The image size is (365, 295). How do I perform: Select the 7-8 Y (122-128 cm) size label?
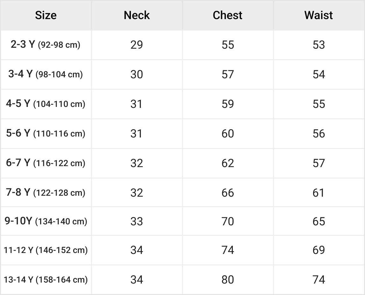pyautogui.click(x=46, y=193)
